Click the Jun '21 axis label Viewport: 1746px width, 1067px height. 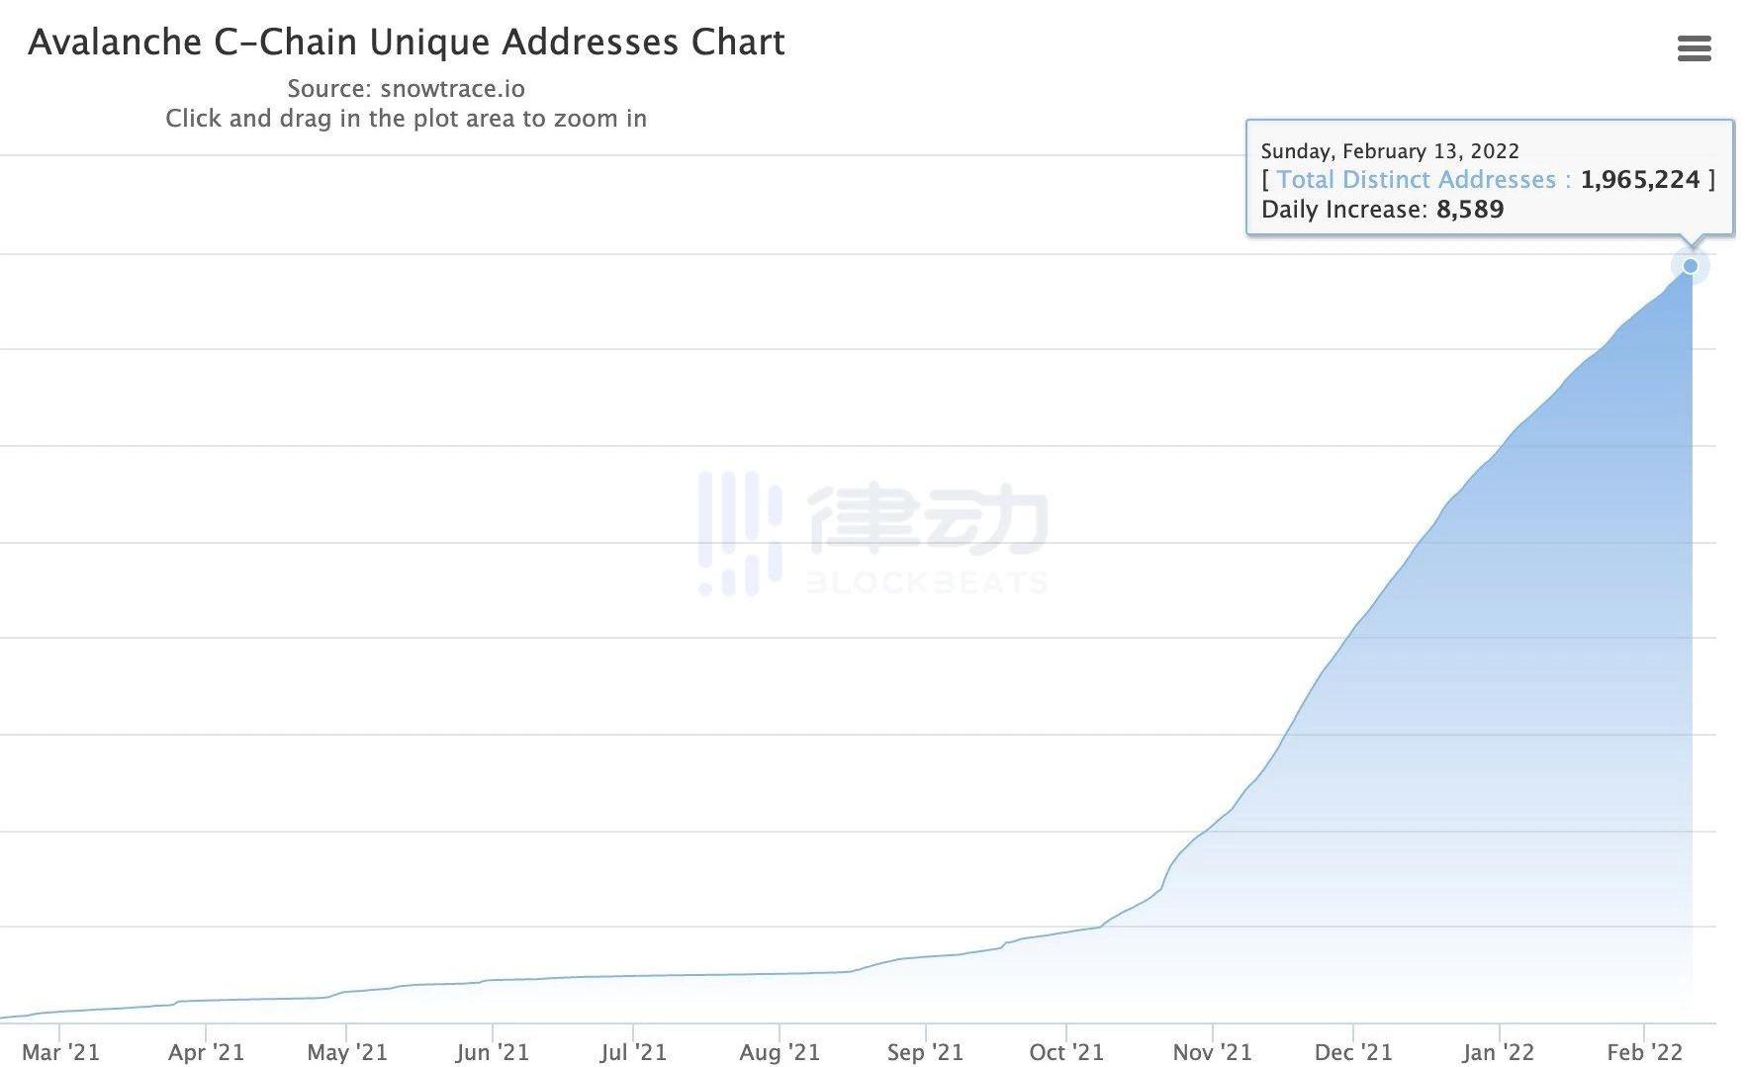point(492,1052)
